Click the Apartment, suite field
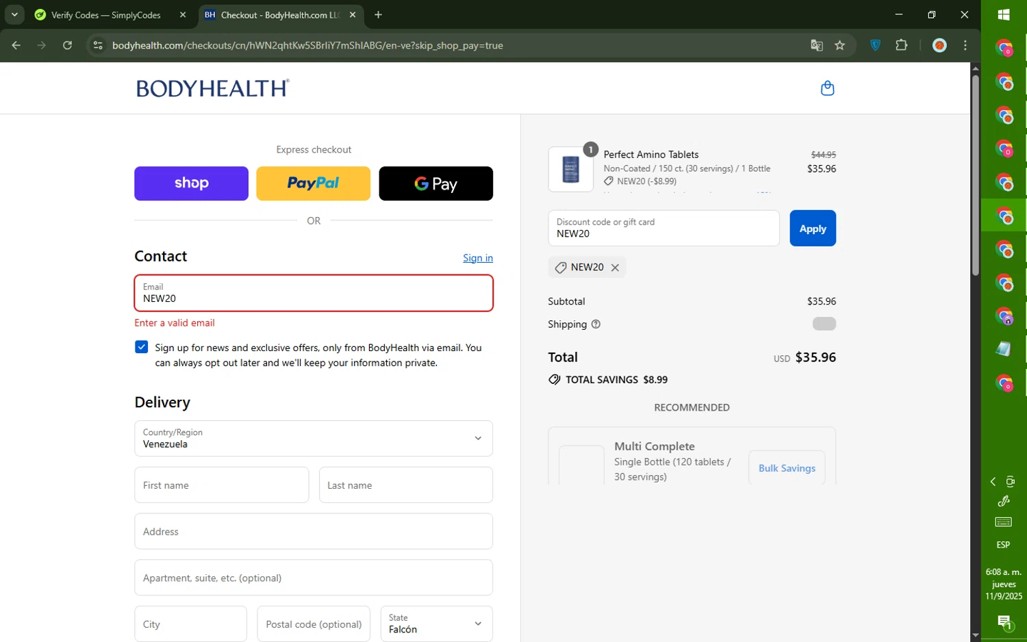Image resolution: width=1027 pixels, height=642 pixels. tap(314, 578)
